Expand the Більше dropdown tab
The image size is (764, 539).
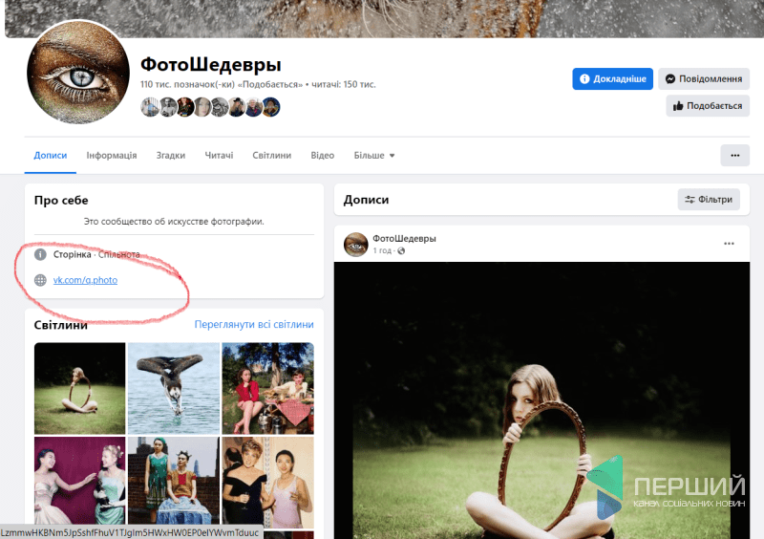tap(374, 155)
